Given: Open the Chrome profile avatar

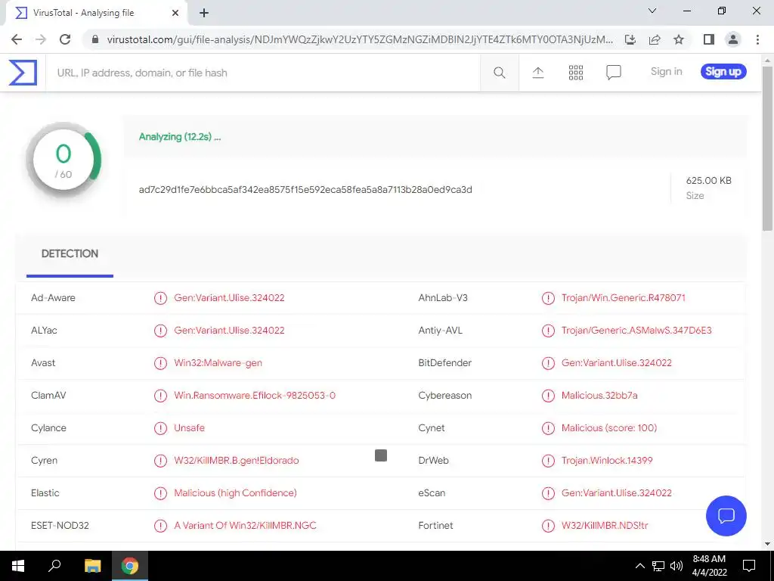Looking at the screenshot, I should pos(733,39).
